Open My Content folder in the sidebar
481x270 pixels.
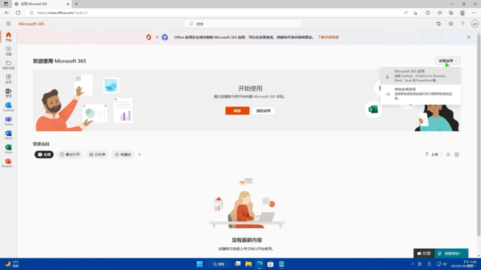click(8, 65)
